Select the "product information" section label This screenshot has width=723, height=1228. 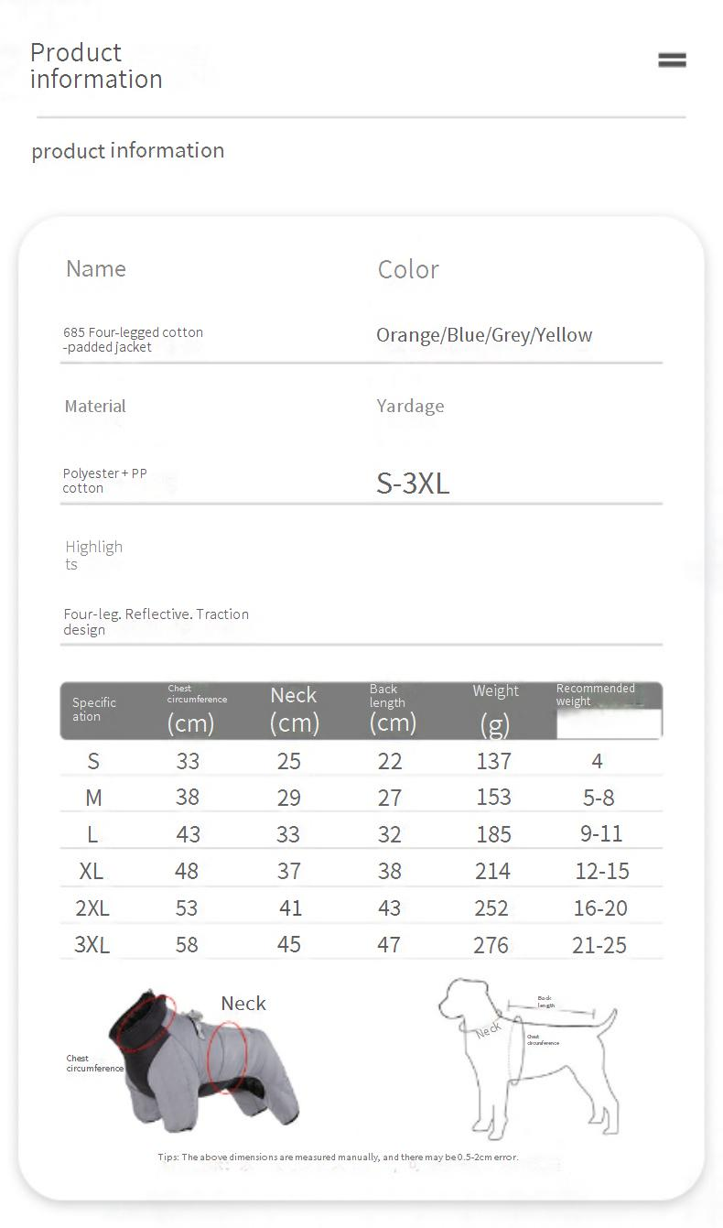[x=128, y=151]
